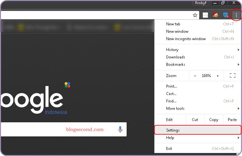242x156 pixels.
Task: Decrease zoom with the minus button
Action: 195,76
